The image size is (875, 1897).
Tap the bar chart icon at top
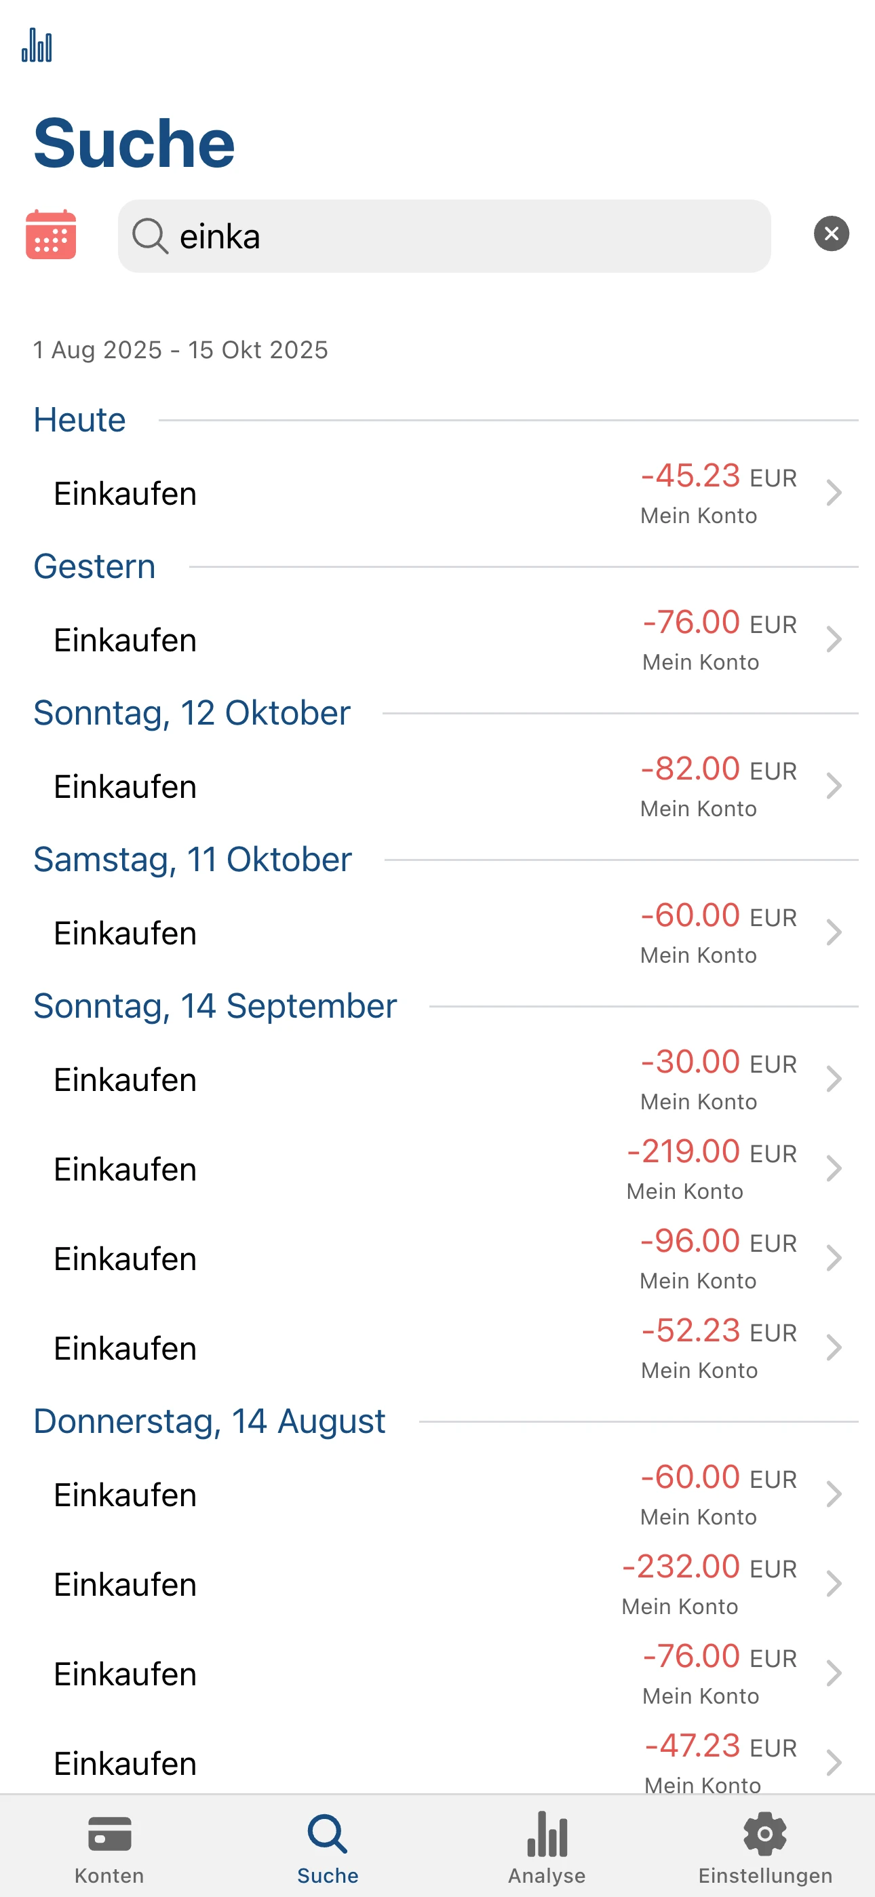coord(37,45)
